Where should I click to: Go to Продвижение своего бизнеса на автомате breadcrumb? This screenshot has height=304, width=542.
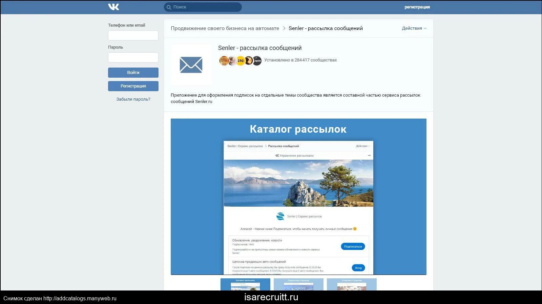(x=225, y=28)
